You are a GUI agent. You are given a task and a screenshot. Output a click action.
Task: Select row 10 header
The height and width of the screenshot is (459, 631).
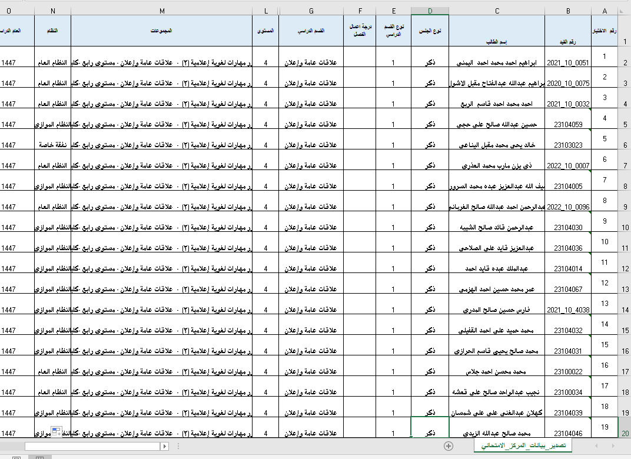point(624,227)
